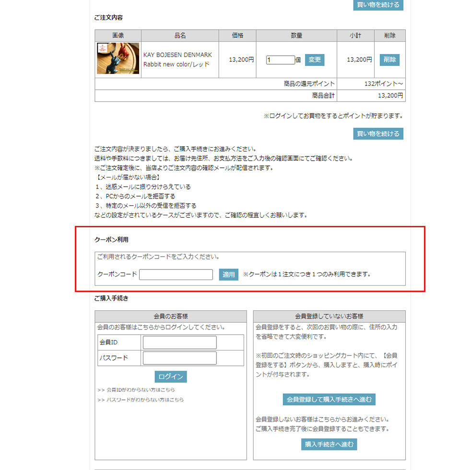Image resolution: width=470 pixels, height=470 pixels.
Task: Click the 会員登録していないお客様 panel header
Action: (x=329, y=316)
